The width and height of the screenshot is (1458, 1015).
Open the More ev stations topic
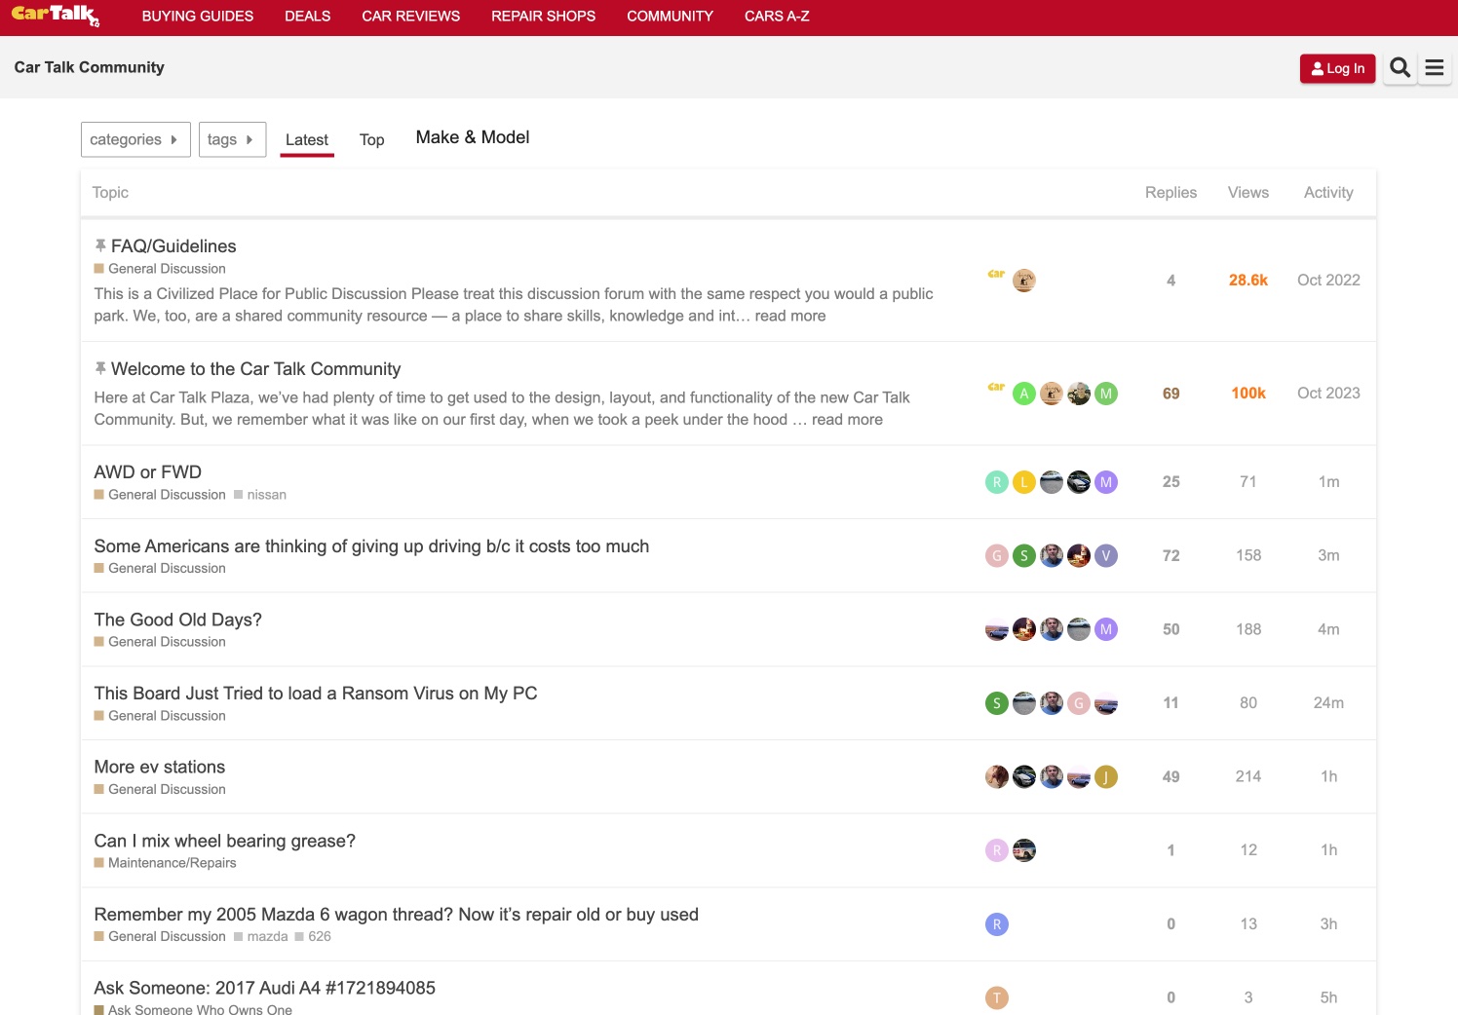coord(159,767)
